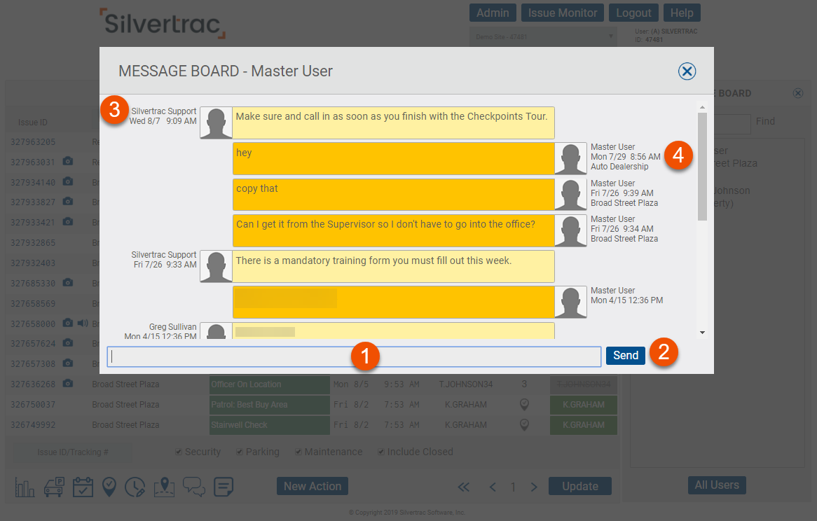Open the Issue Monitor menu
Image resolution: width=817 pixels, height=521 pixels.
coord(562,13)
